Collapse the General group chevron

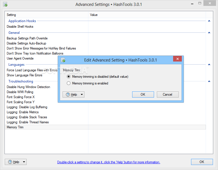[x=209, y=33]
